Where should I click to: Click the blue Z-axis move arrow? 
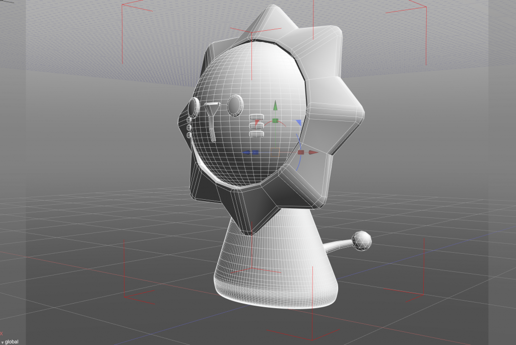pyautogui.click(x=246, y=152)
